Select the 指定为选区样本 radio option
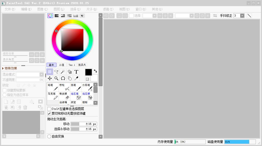This screenshot has width=262, height=146. 5,95
